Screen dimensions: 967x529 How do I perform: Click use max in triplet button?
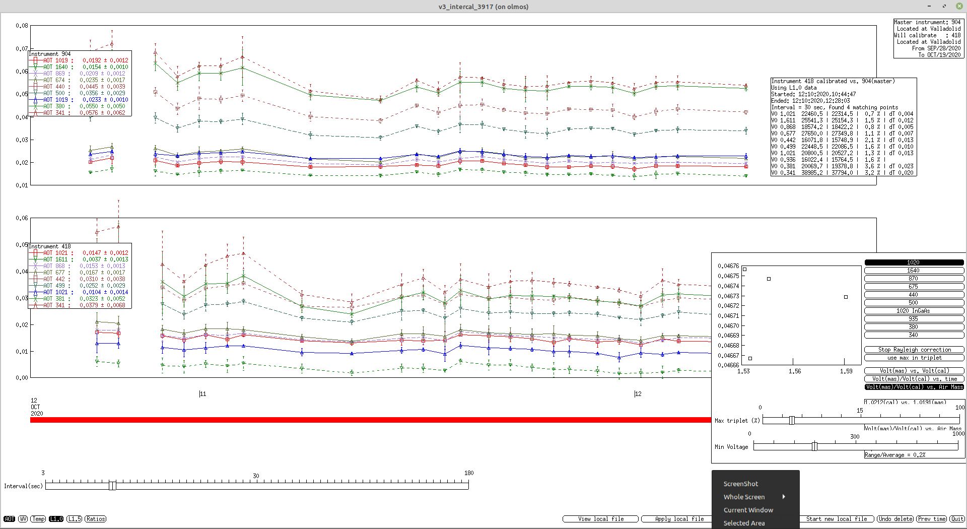(x=914, y=358)
